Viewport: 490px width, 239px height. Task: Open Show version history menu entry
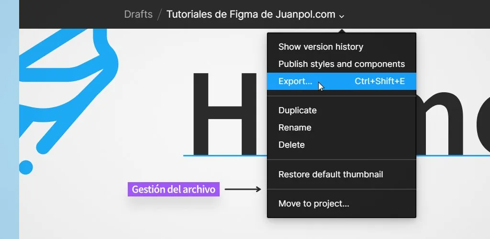342,47
